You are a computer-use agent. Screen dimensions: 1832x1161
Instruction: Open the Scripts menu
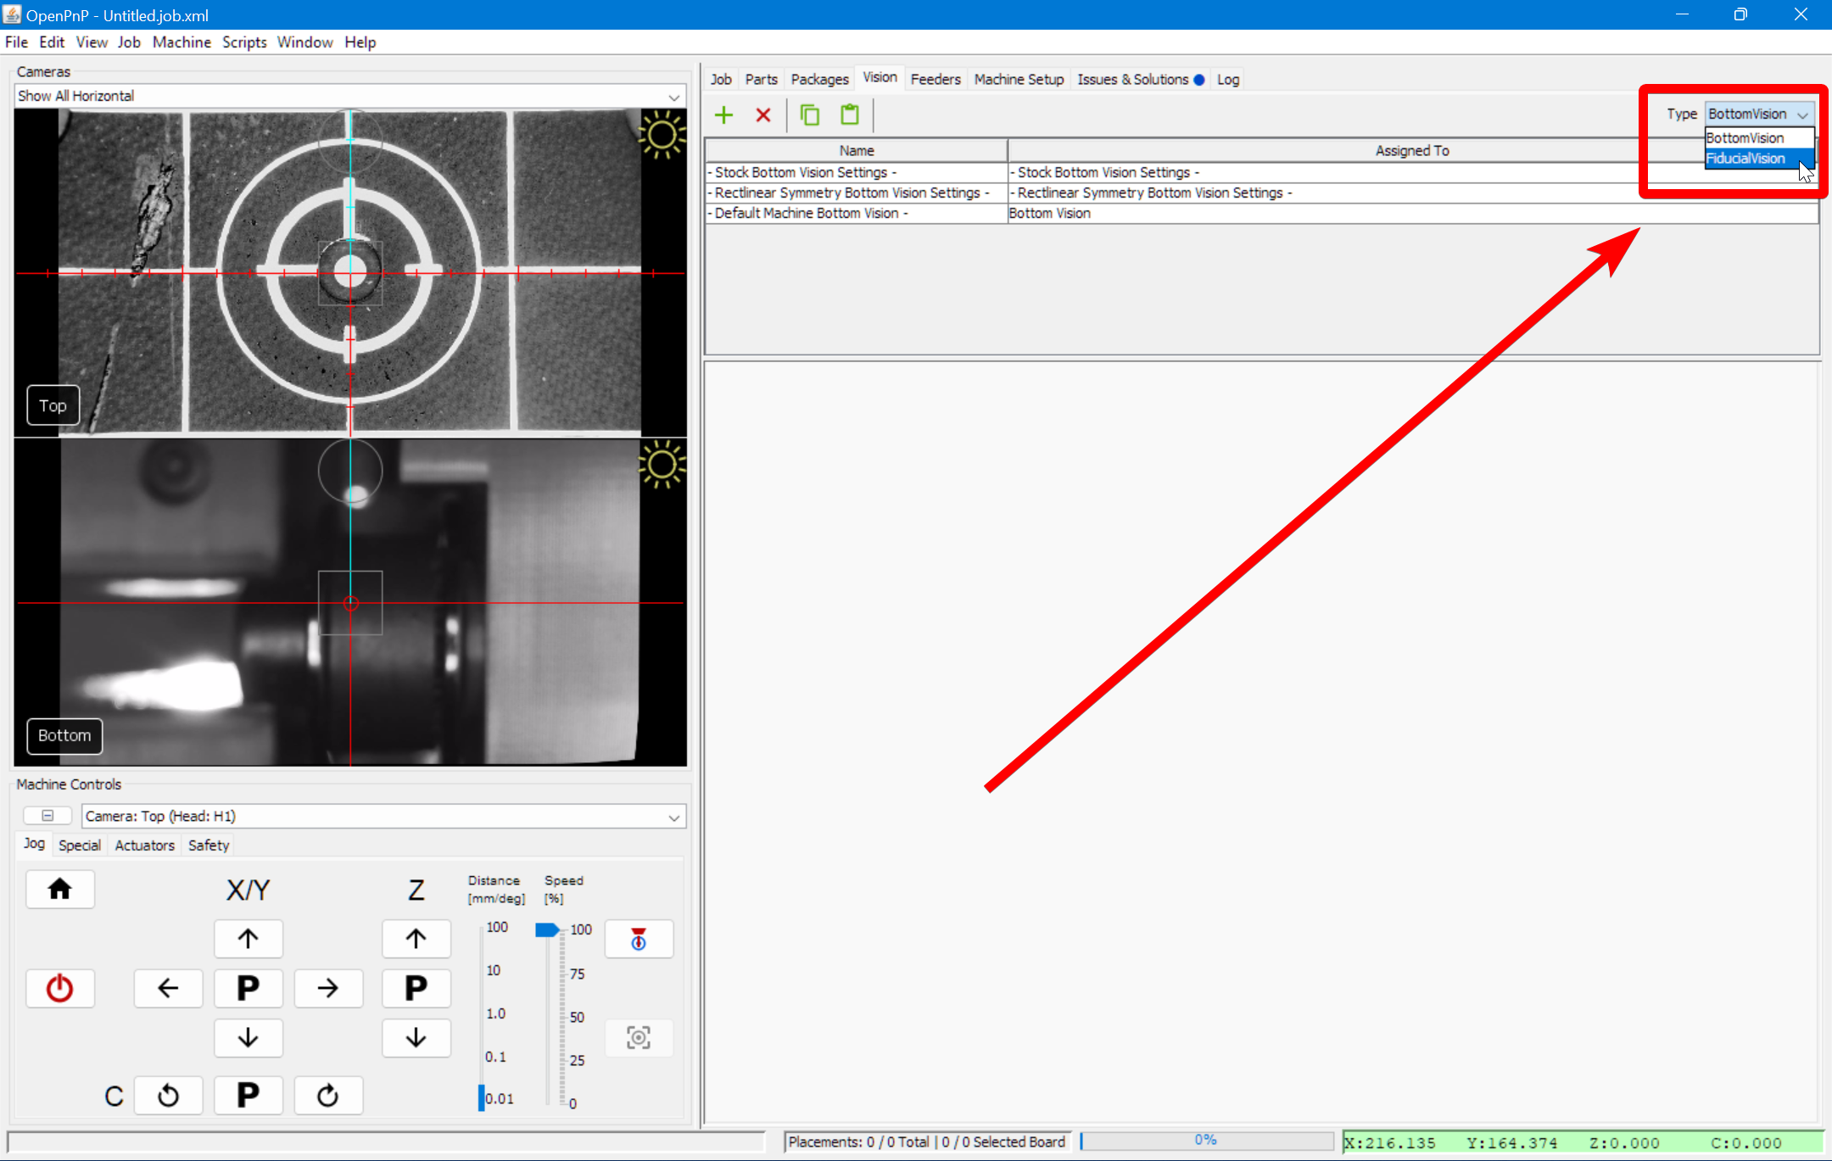pyautogui.click(x=243, y=42)
